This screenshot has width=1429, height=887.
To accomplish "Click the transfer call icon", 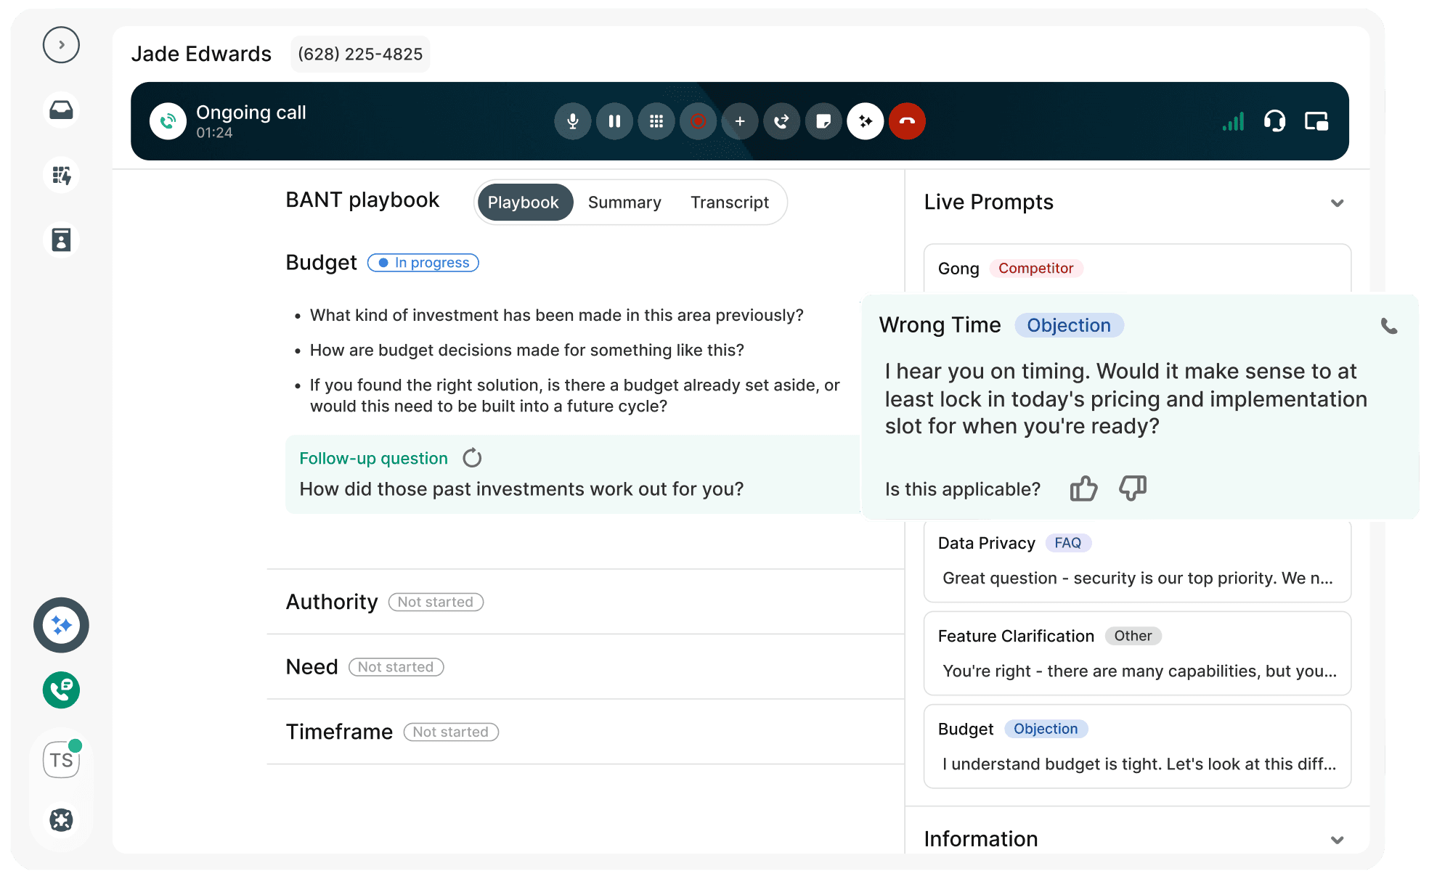I will pos(781,121).
